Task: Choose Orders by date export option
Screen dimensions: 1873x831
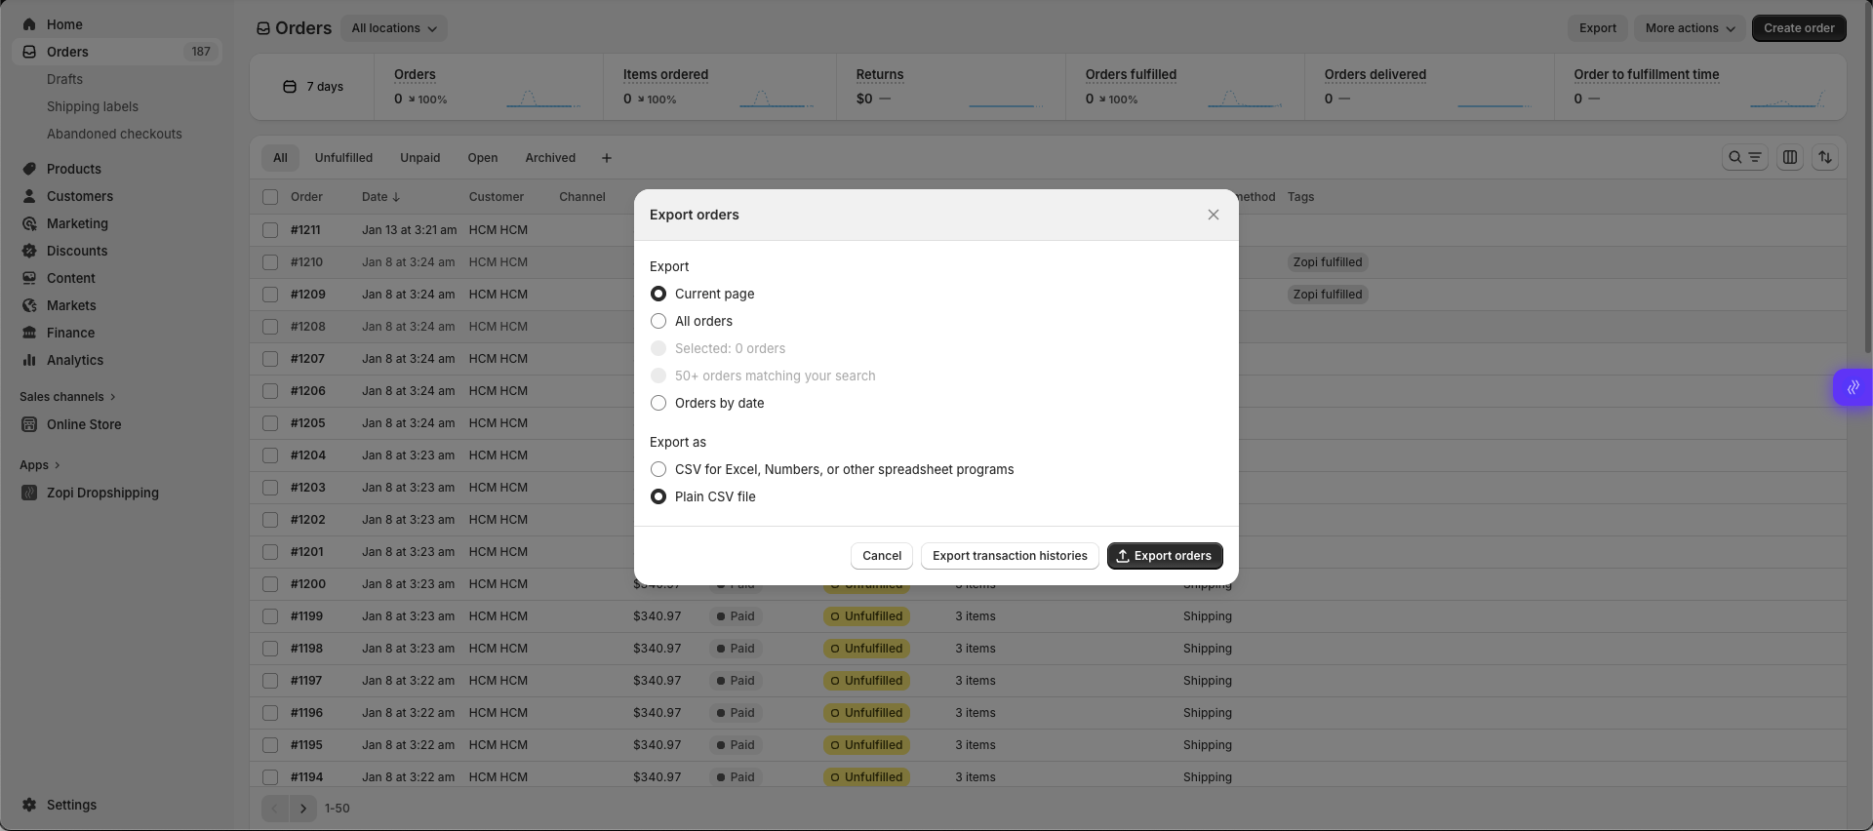Action: (x=658, y=403)
